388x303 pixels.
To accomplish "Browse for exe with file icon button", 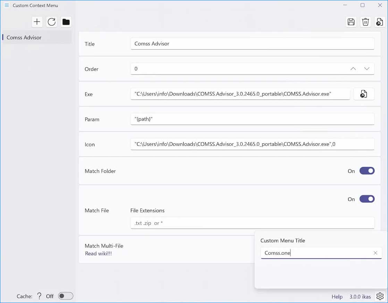I will pyautogui.click(x=364, y=94).
